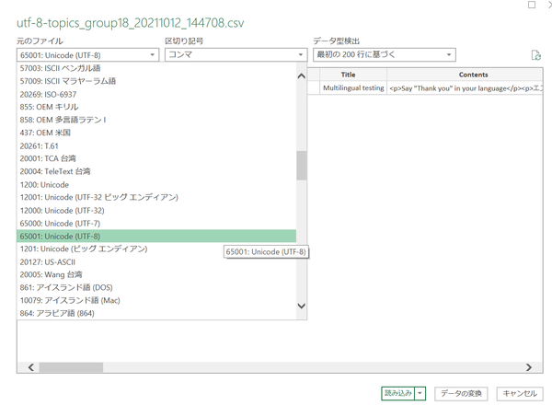Click preview horizontal scroll left arrow
The width and height of the screenshot is (552, 417).
pyautogui.click(x=31, y=367)
